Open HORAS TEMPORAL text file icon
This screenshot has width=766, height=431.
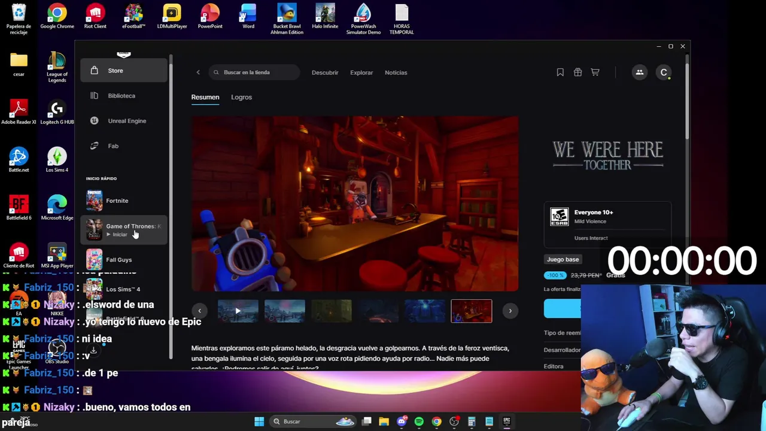pyautogui.click(x=402, y=19)
